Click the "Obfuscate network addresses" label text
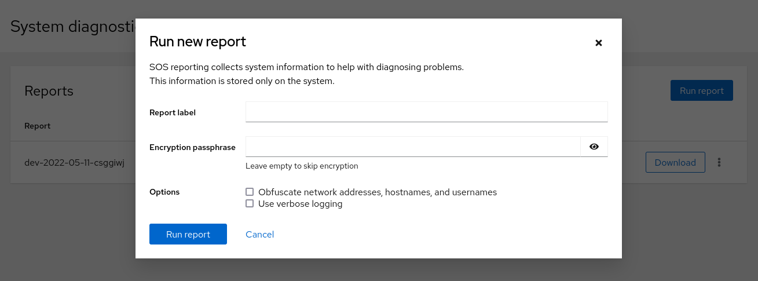 [x=377, y=192]
